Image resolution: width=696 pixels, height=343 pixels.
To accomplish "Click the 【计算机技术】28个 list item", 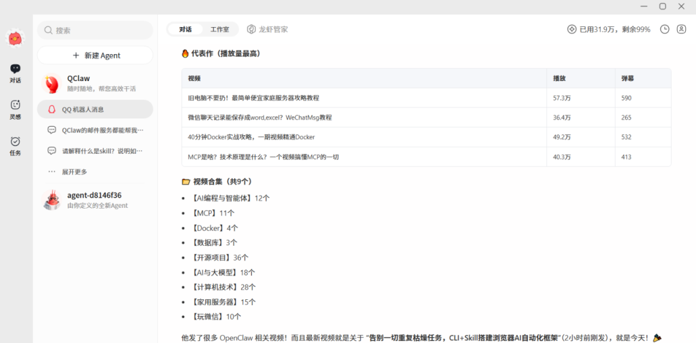I will tap(223, 287).
